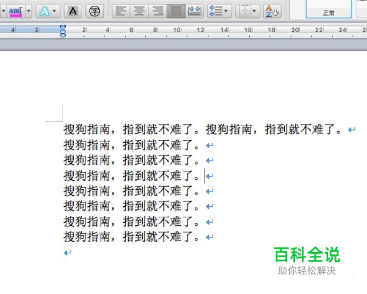This screenshot has width=367, height=294.
Task: Open the highlight color dropdown arrow
Action: [29, 11]
